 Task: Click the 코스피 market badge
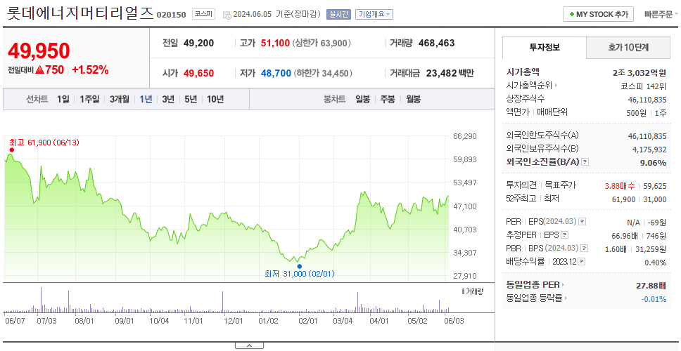point(204,14)
